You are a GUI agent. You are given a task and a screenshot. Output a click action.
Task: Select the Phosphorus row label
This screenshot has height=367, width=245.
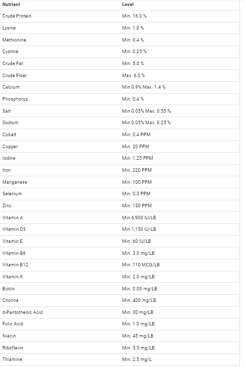[x=15, y=99]
